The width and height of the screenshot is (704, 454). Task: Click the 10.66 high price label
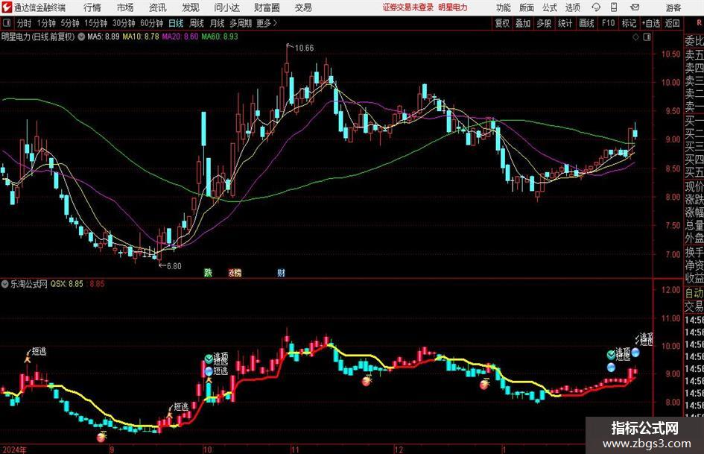[304, 48]
